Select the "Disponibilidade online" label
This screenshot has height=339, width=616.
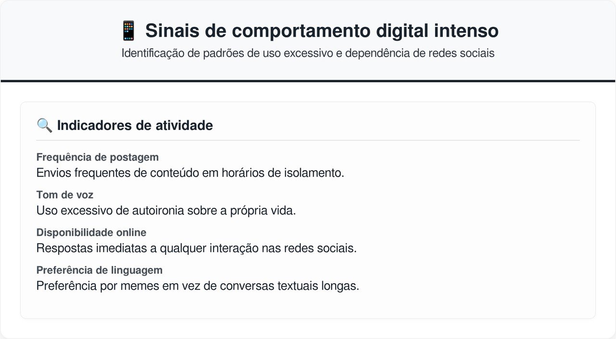click(x=91, y=232)
